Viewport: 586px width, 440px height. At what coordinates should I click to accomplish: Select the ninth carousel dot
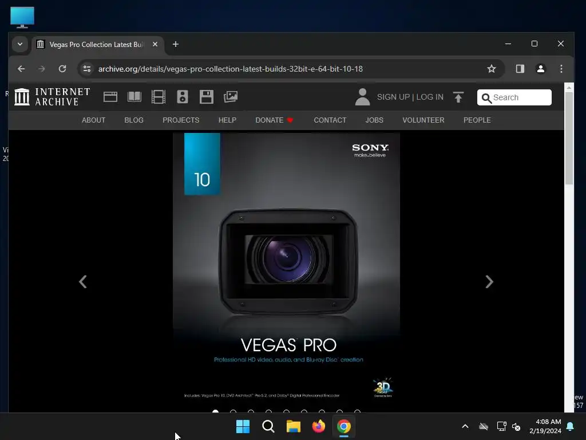(357, 411)
